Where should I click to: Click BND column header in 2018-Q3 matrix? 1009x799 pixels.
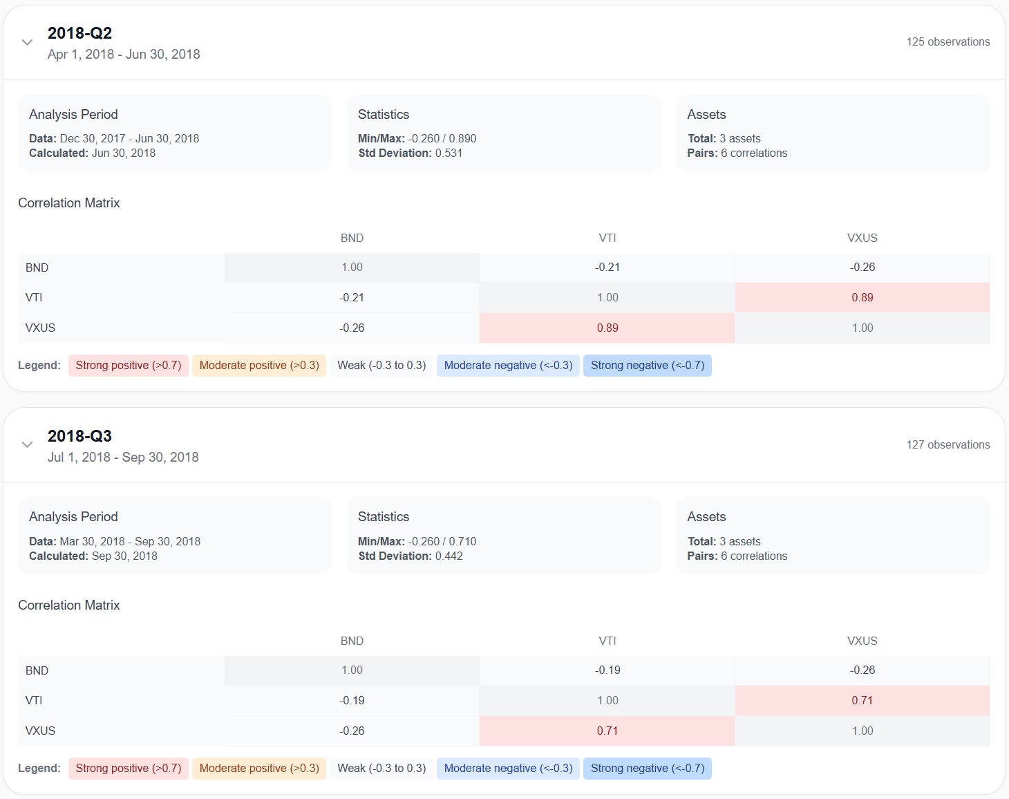[352, 641]
